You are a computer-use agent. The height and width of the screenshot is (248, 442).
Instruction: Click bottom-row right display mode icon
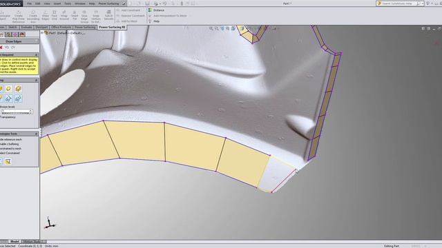pyautogui.click(x=19, y=99)
